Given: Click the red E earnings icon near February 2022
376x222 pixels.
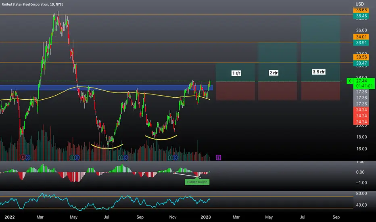Looking at the screenshot, I should 23,157.
